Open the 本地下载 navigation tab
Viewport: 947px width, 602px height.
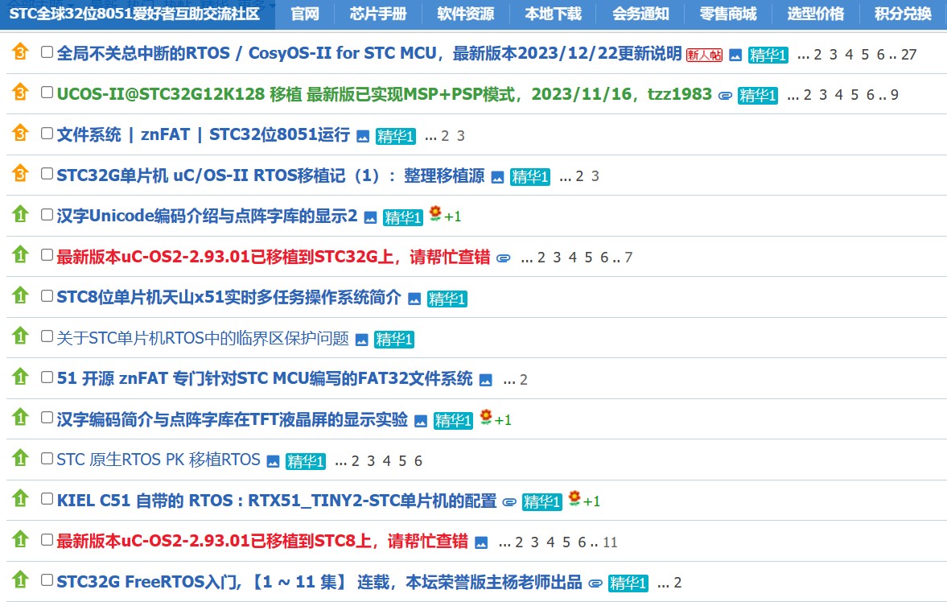point(554,14)
